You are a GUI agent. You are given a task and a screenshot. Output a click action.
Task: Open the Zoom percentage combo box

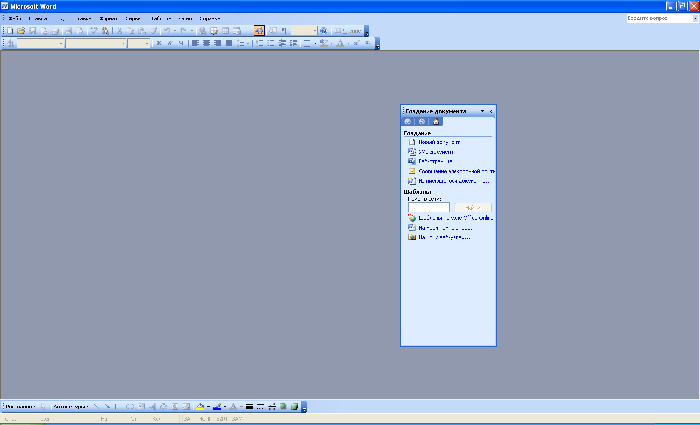point(304,31)
